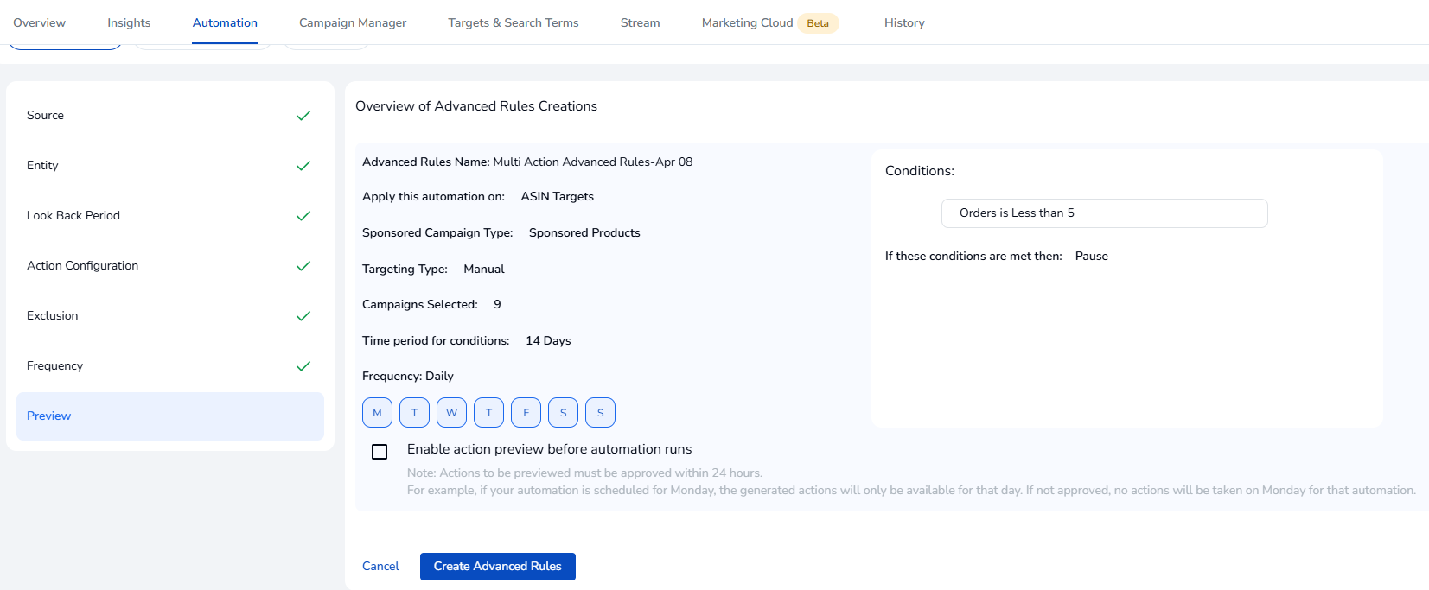
Task: Select the 'Orders is Less than 5' condition box
Action: click(x=1104, y=213)
